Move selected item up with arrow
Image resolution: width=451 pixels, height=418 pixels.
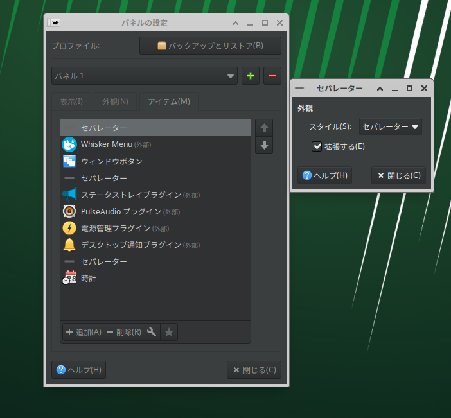[x=264, y=128]
